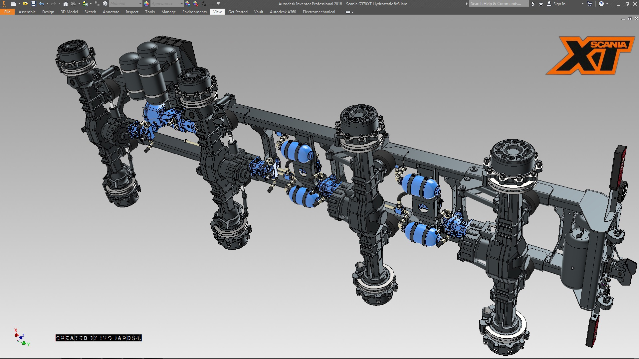Image resolution: width=639 pixels, height=359 pixels.
Task: Click the Favorites star icon
Action: pyautogui.click(x=541, y=4)
